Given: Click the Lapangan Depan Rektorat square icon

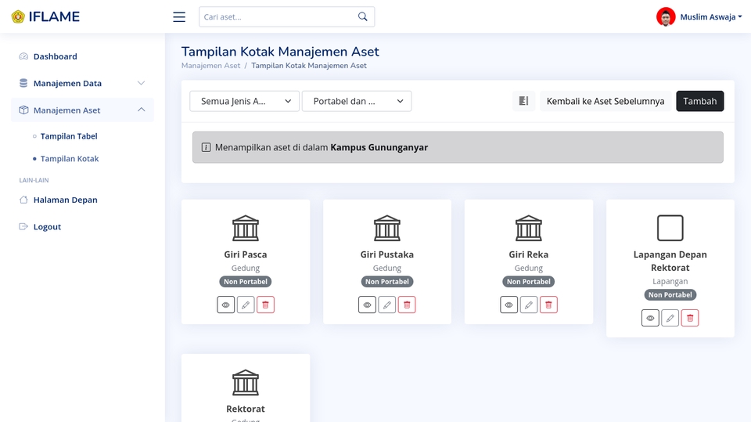Looking at the screenshot, I should point(670,228).
